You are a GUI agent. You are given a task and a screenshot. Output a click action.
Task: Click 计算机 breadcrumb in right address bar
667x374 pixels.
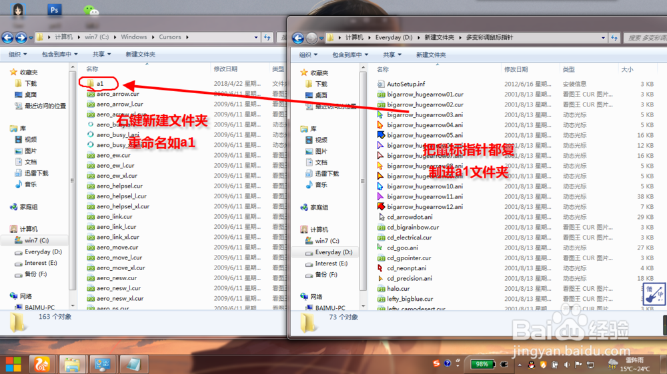[354, 38]
